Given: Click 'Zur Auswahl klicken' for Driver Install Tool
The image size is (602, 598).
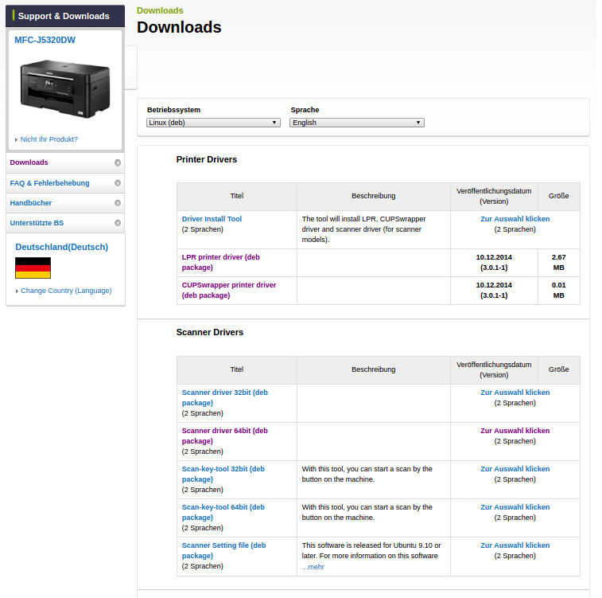Looking at the screenshot, I should (515, 219).
